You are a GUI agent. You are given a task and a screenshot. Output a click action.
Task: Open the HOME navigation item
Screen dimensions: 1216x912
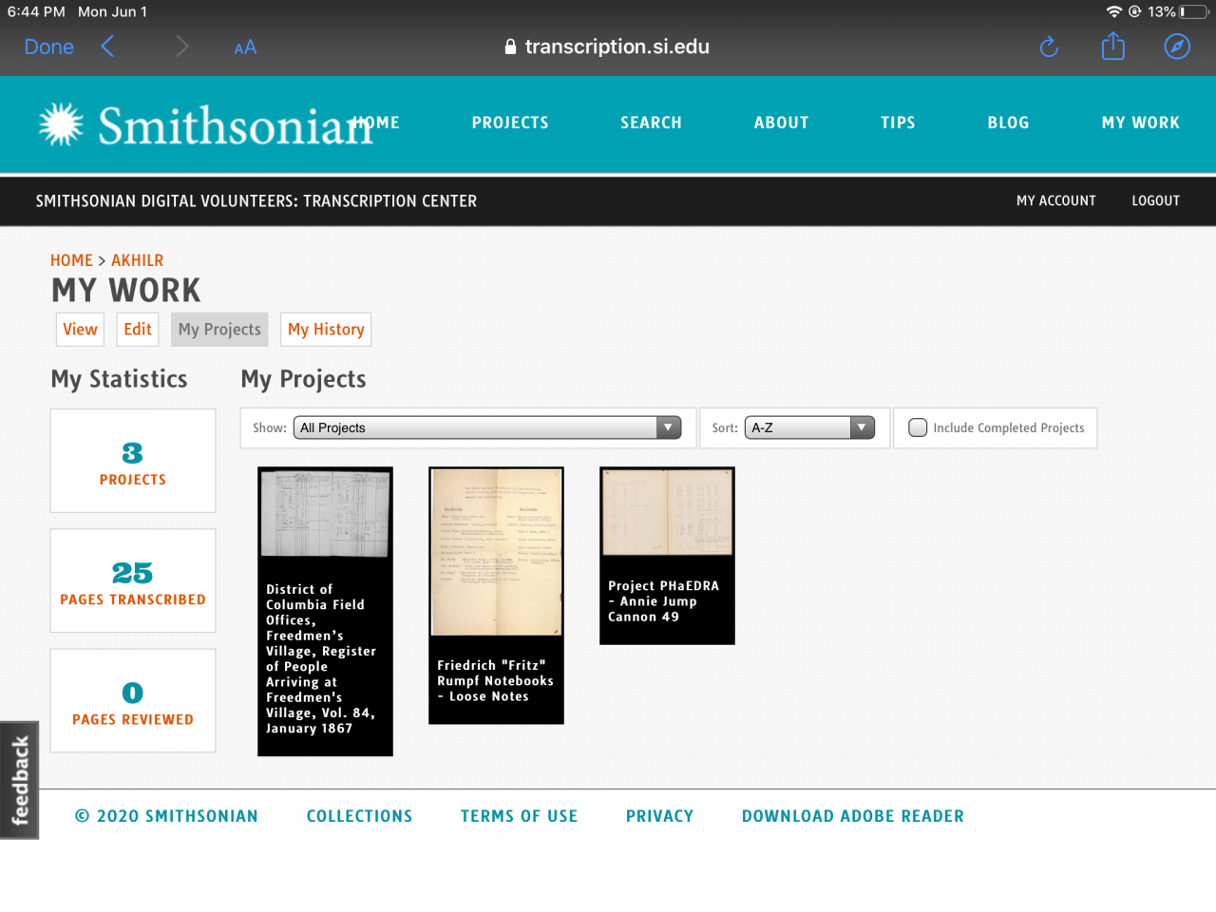(x=377, y=123)
